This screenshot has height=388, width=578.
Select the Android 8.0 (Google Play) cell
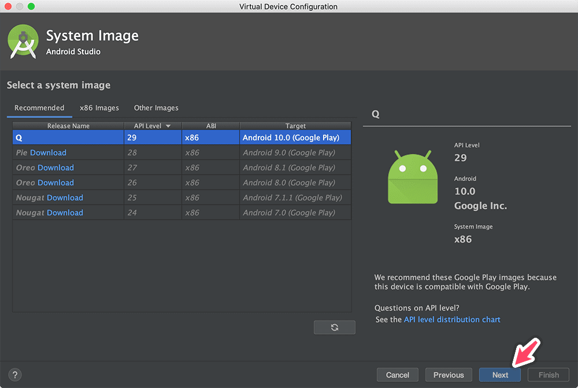[295, 182]
